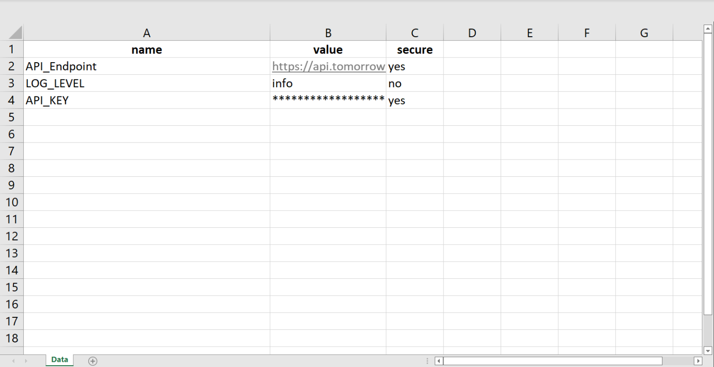Click the vertical scrollbar up arrow

[x=707, y=29]
